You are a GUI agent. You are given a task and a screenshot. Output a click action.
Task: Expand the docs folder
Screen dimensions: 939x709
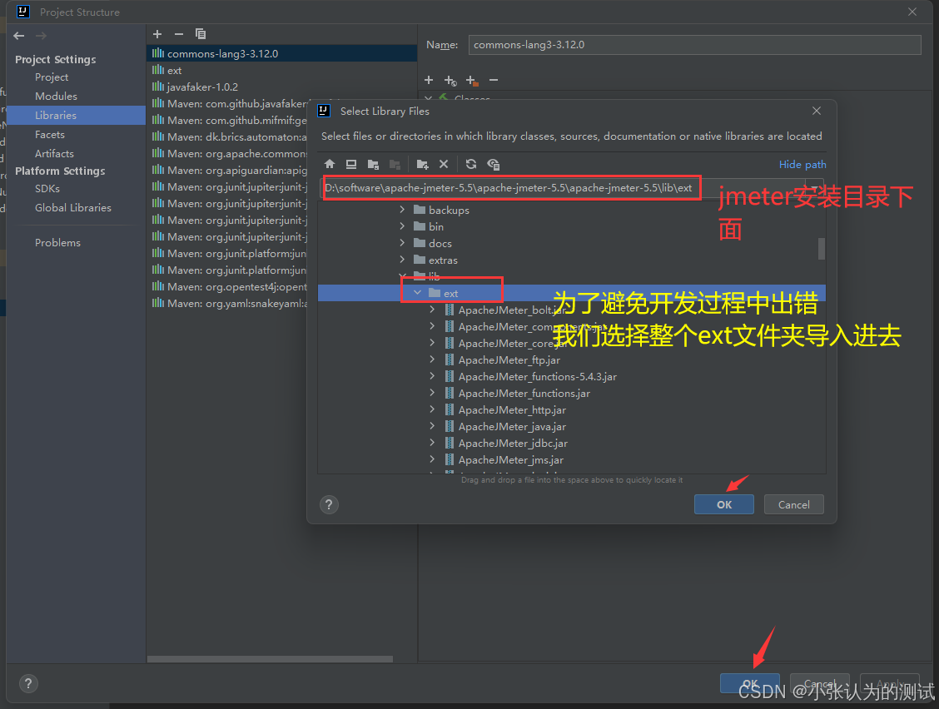pos(402,243)
